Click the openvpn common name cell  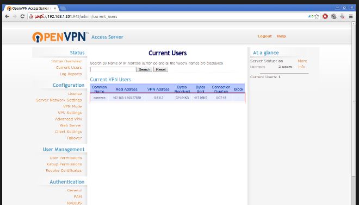(x=100, y=98)
